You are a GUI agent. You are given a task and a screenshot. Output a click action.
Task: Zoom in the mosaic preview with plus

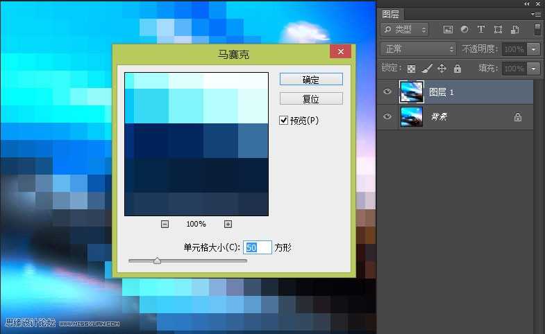(228, 224)
